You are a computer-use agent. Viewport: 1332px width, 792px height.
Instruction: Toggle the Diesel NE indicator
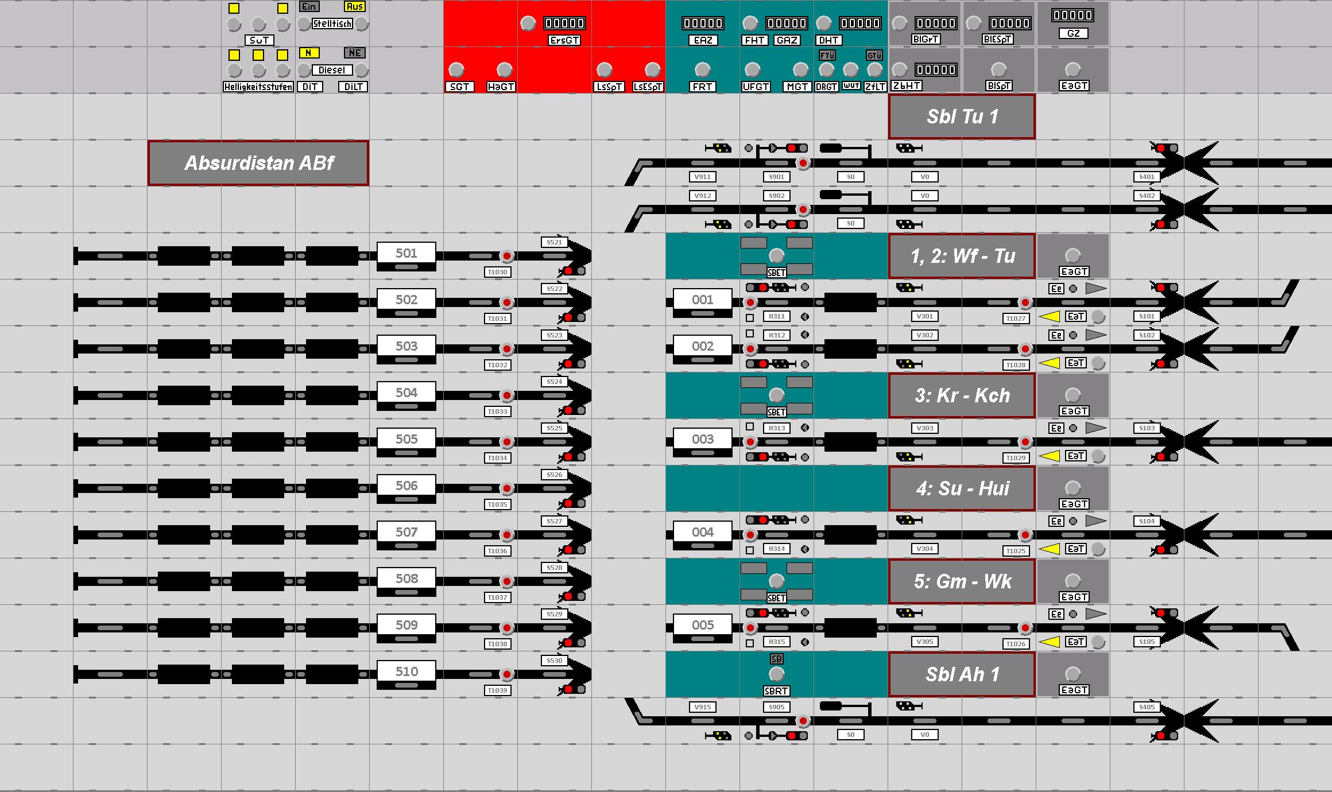pyautogui.click(x=354, y=53)
